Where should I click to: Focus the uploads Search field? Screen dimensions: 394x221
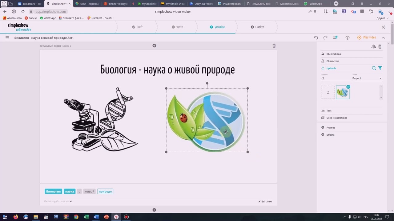(x=336, y=78)
